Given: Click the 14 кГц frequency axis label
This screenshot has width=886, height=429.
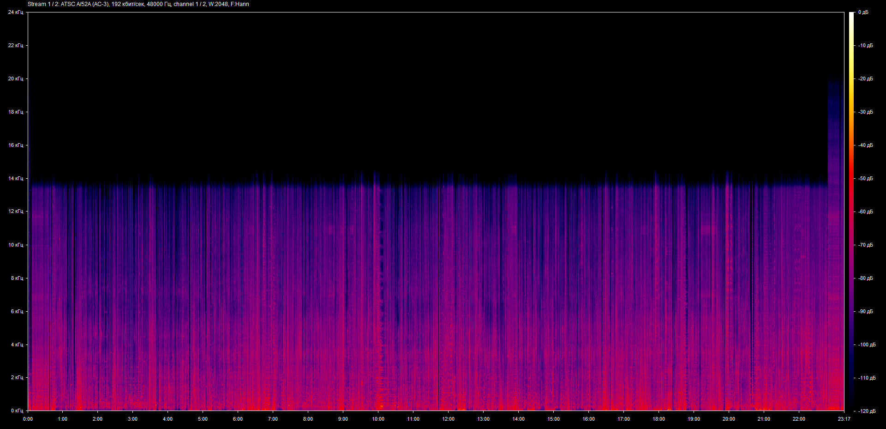Looking at the screenshot, I should tap(15, 178).
